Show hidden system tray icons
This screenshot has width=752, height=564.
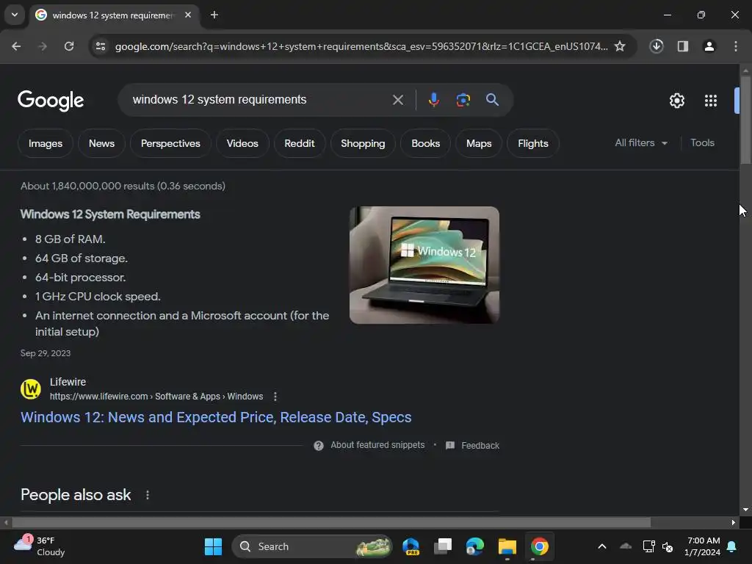coord(602,546)
